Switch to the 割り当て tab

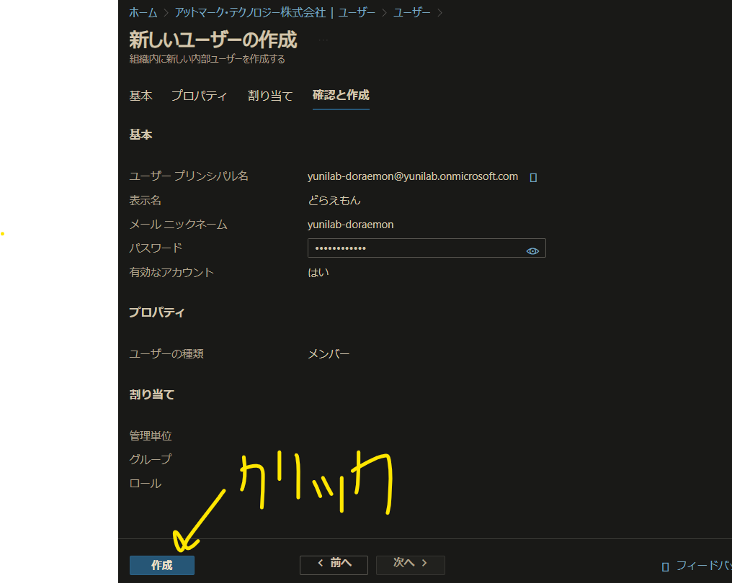269,95
